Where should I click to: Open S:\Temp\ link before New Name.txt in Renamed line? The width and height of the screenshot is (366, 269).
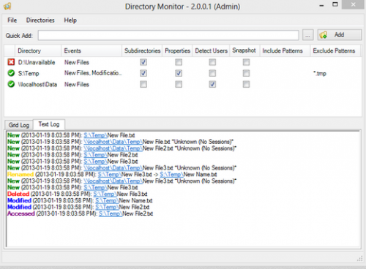(171, 175)
